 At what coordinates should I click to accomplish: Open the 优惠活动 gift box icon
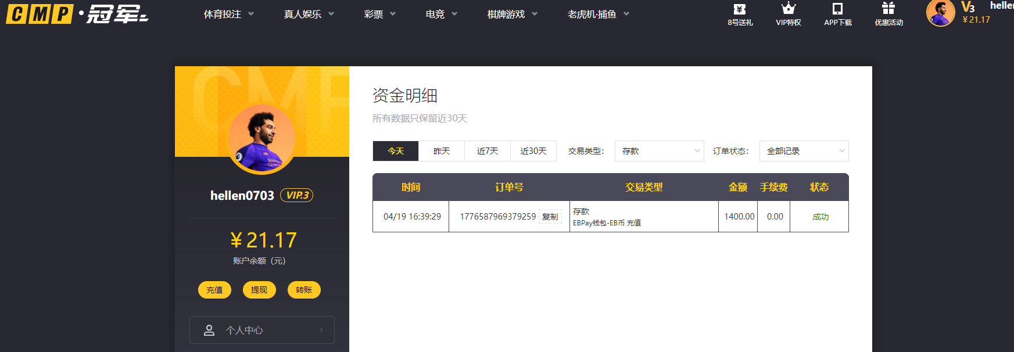click(x=888, y=8)
